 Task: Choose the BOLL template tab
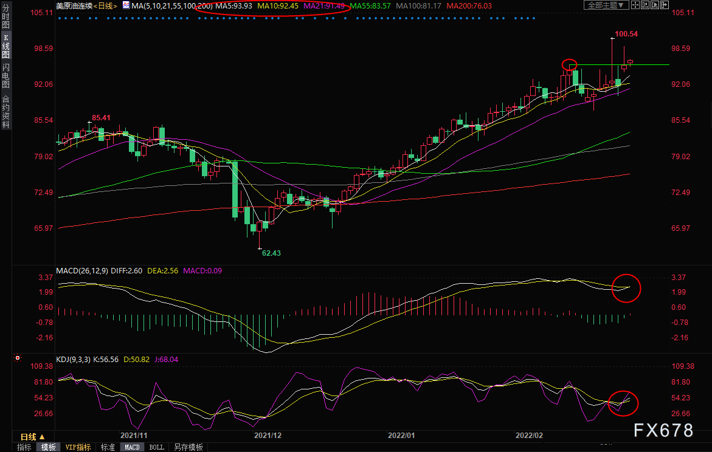(x=157, y=448)
